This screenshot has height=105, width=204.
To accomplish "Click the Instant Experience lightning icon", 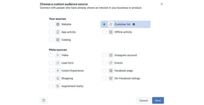I will [58, 71].
